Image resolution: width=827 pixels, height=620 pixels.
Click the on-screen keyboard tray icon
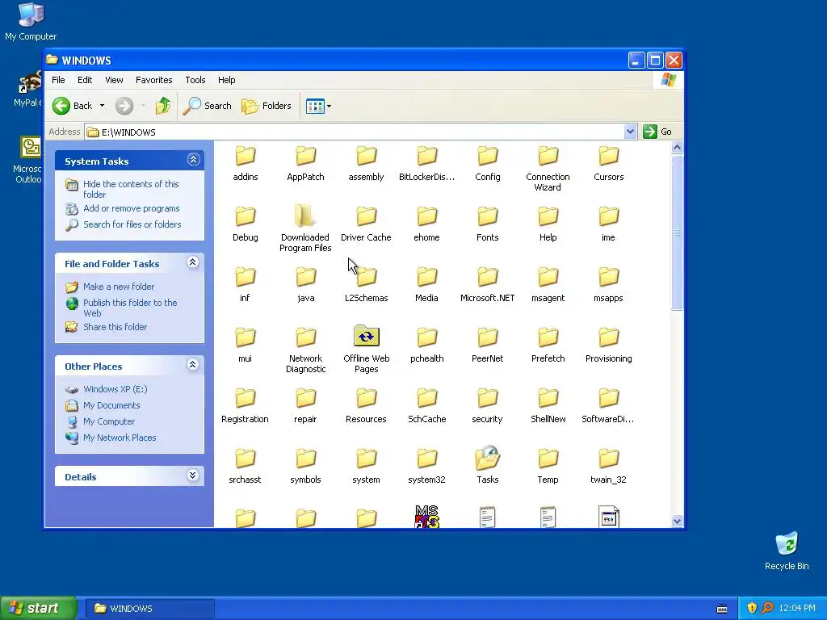722,609
